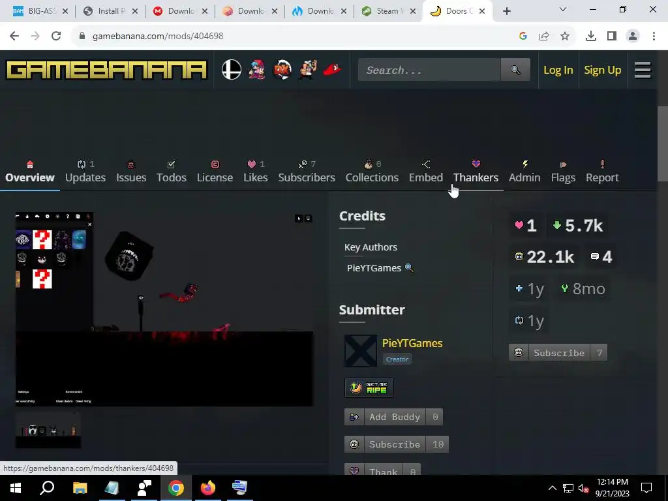This screenshot has height=501, width=668.
Task: Click the PieYTGames submitter avatar
Action: point(360,350)
